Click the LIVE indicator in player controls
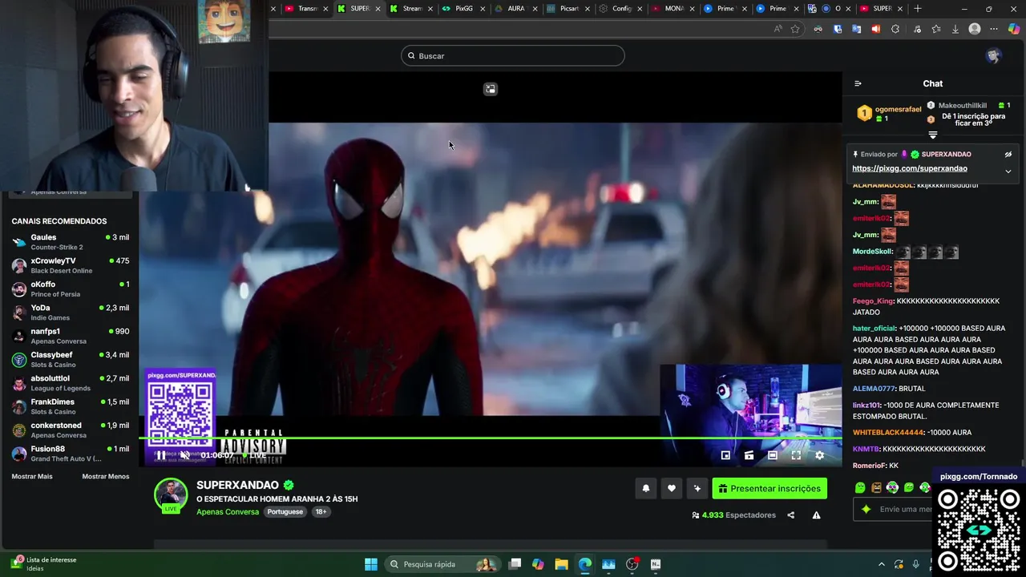Viewport: 1026px width, 577px height. pyautogui.click(x=255, y=455)
